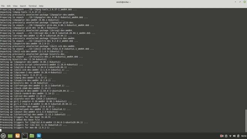This screenshot has height=139, width=247.
Task: Click line 'Processing 1 added doc-base file...'
Action: click(22, 120)
